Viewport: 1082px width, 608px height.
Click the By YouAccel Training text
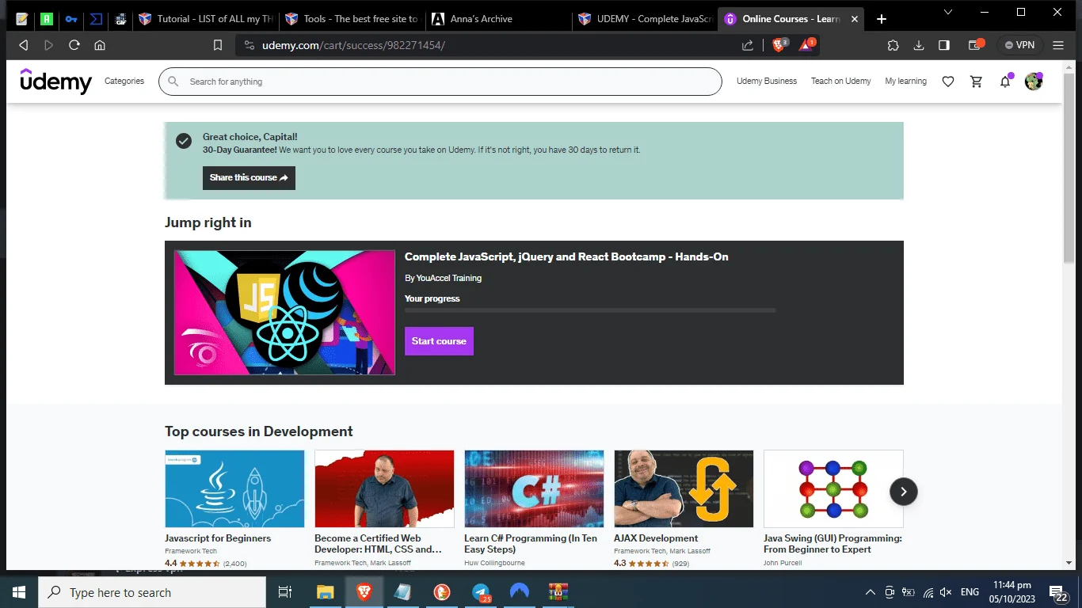[443, 278]
